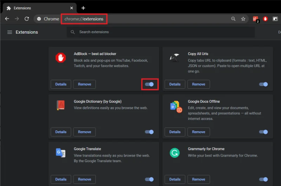This screenshot has height=186, width=281.
Task: Open the AdBlock toolbar extension icon
Action: point(266,19)
